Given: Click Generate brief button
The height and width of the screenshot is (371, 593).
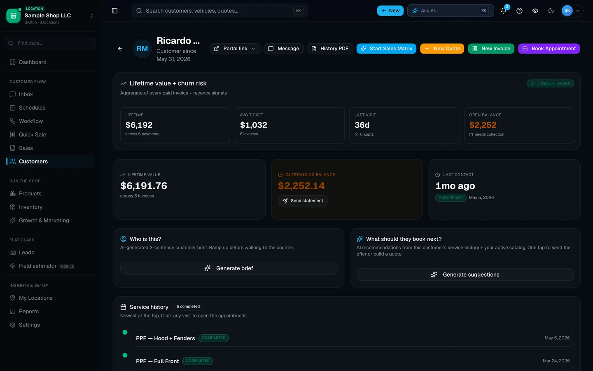Looking at the screenshot, I should 229,268.
